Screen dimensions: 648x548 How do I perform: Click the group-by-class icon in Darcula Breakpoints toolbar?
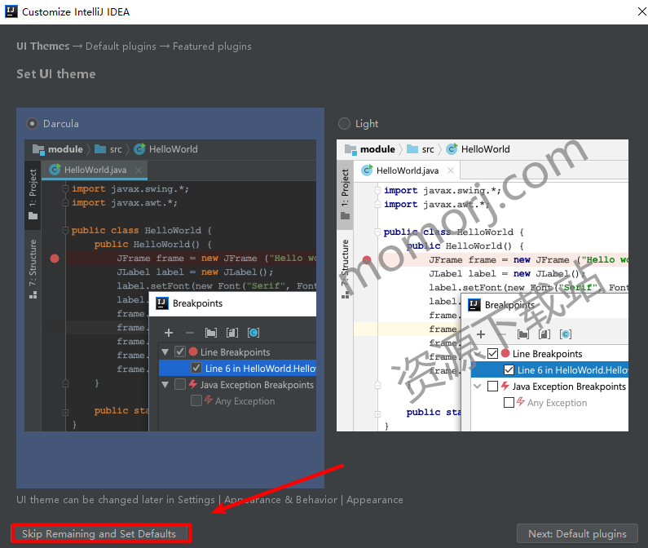pos(253,333)
